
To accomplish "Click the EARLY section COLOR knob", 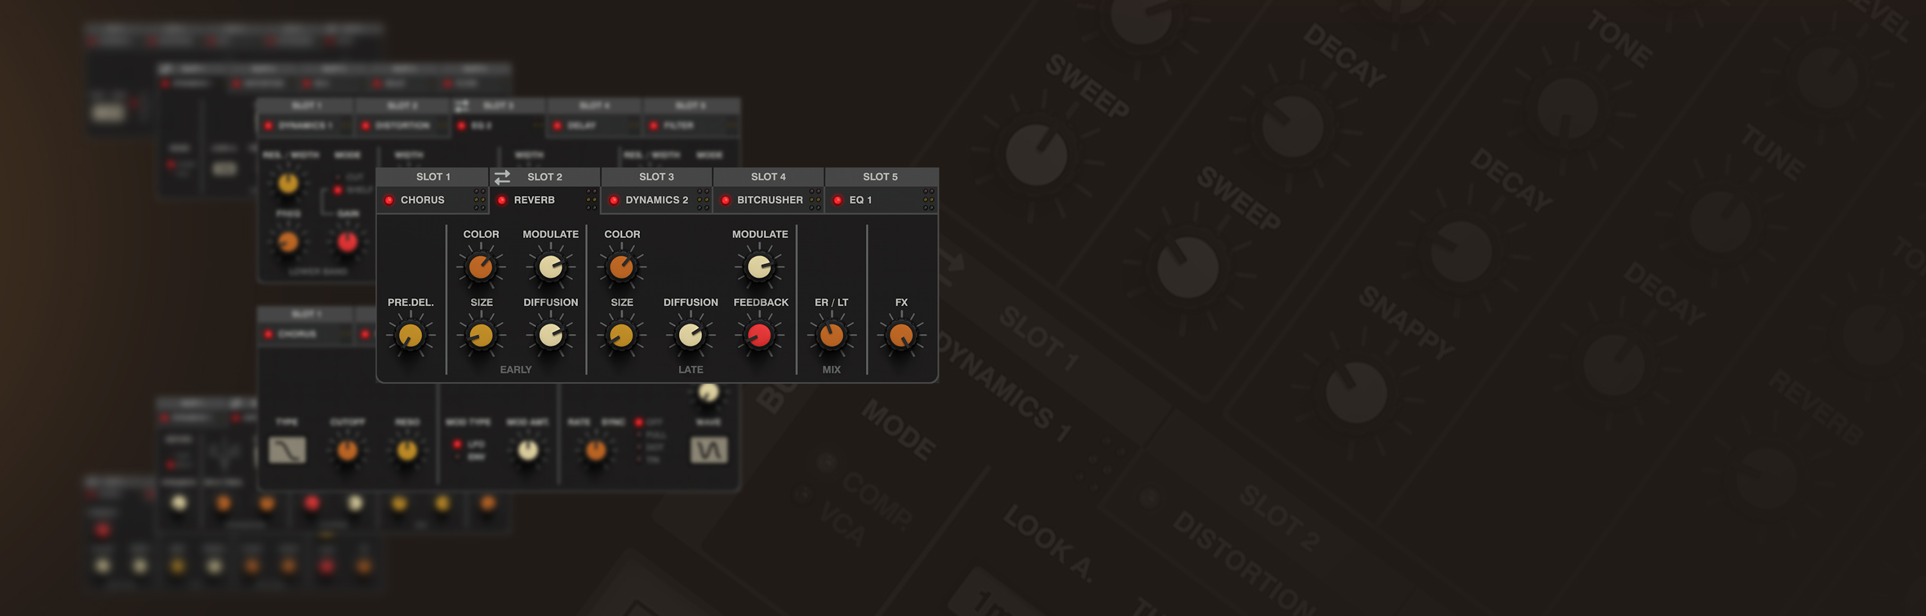I will tap(481, 267).
